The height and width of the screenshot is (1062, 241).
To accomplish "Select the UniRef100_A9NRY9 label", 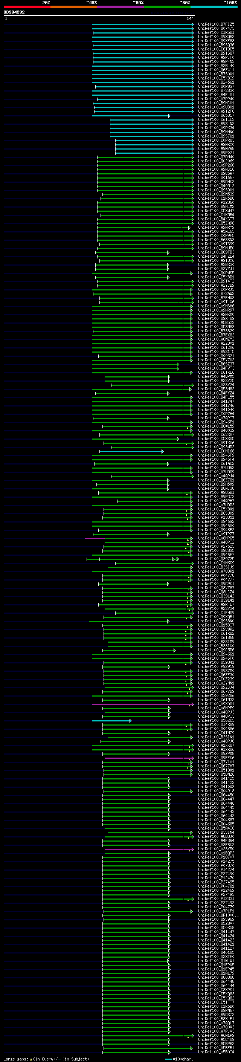I will [x=216, y=228].
